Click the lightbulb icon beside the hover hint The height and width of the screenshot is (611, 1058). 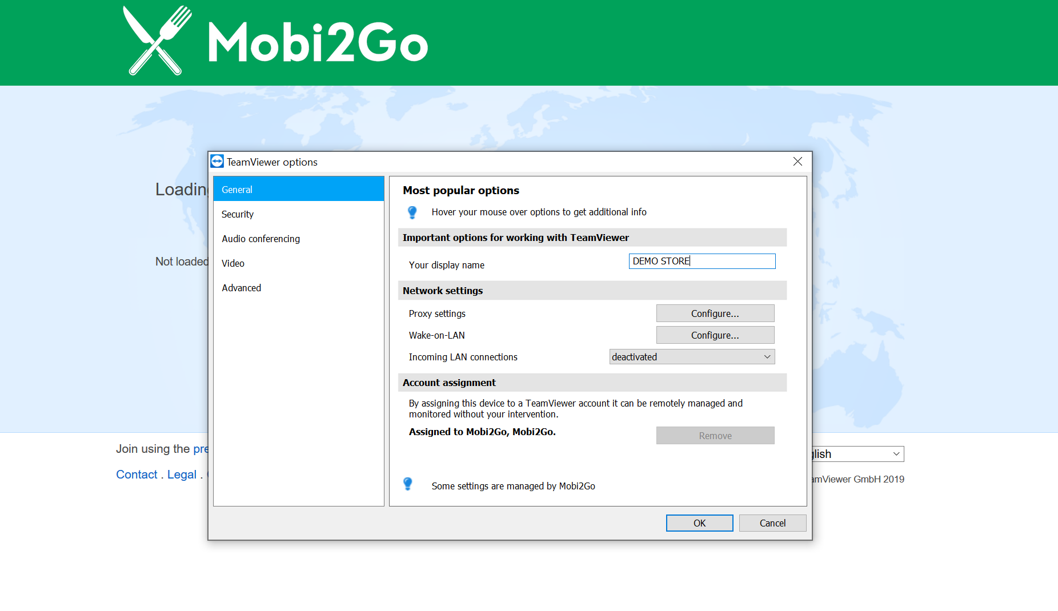click(x=412, y=212)
